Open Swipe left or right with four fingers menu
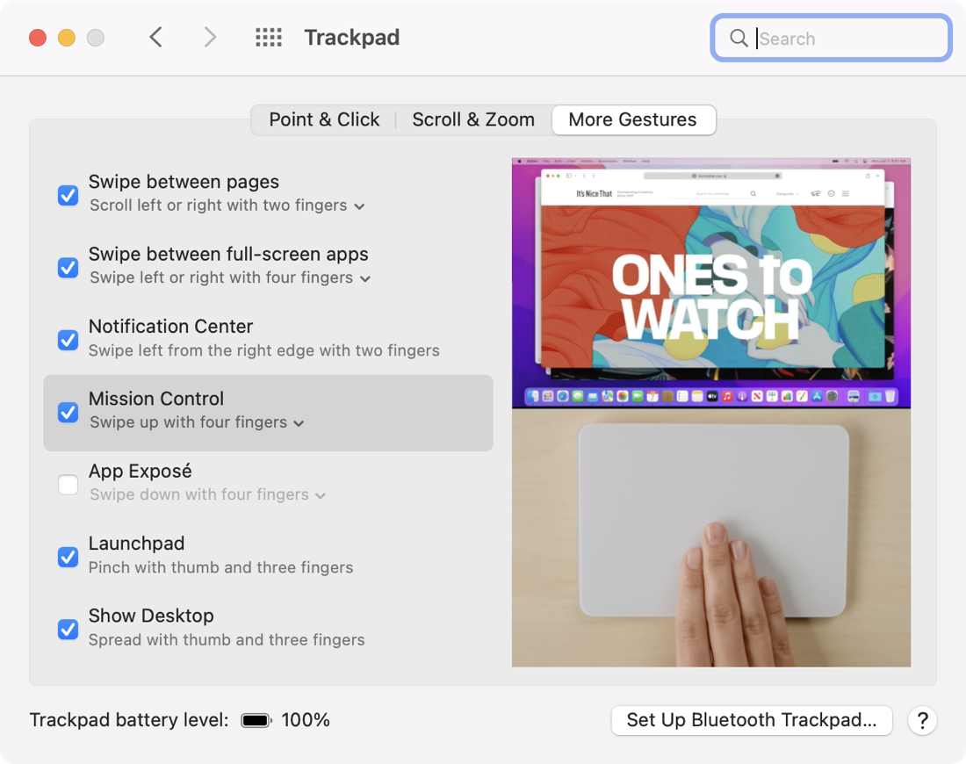 (230, 278)
